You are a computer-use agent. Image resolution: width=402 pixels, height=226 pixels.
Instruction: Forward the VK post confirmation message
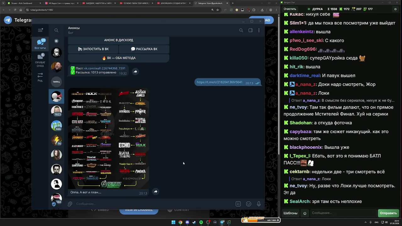tap(135, 72)
